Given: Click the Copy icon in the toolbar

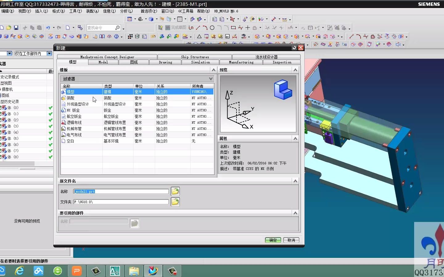Looking at the screenshot, I should tap(32, 28).
